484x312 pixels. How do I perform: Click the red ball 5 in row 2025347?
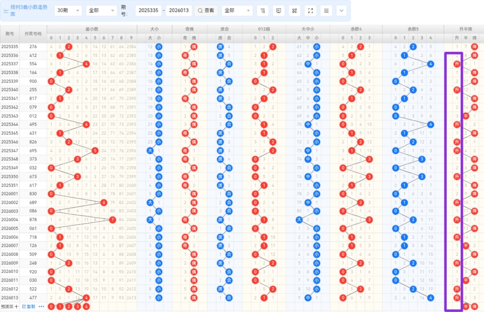[x=95, y=151]
